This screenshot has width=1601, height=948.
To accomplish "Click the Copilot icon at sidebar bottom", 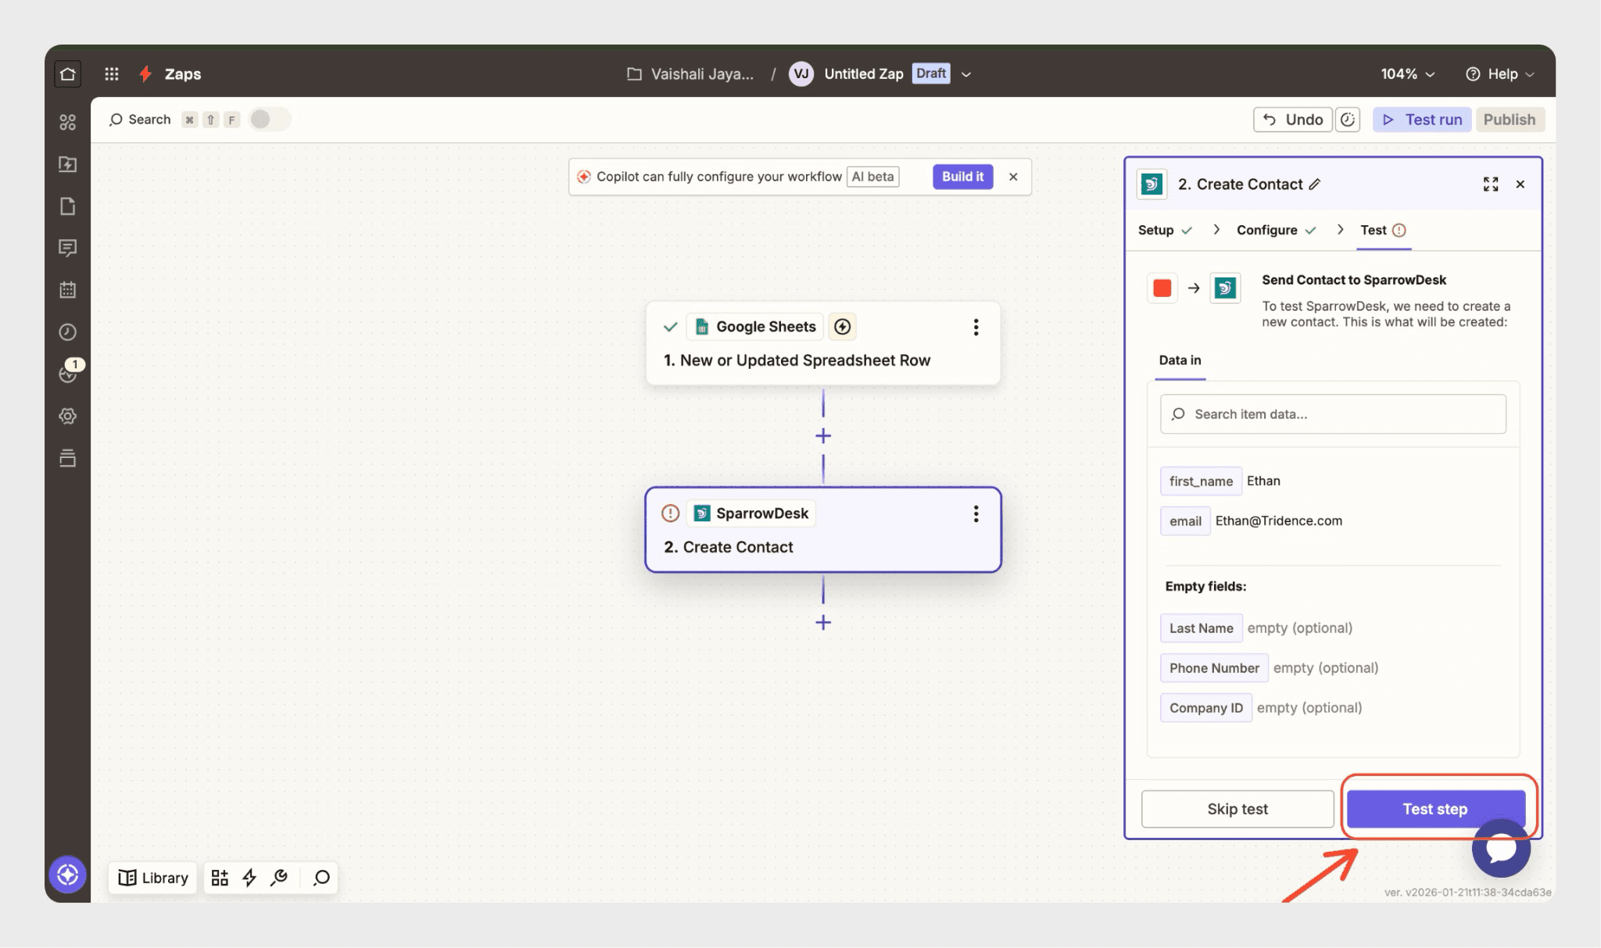I will [x=68, y=875].
